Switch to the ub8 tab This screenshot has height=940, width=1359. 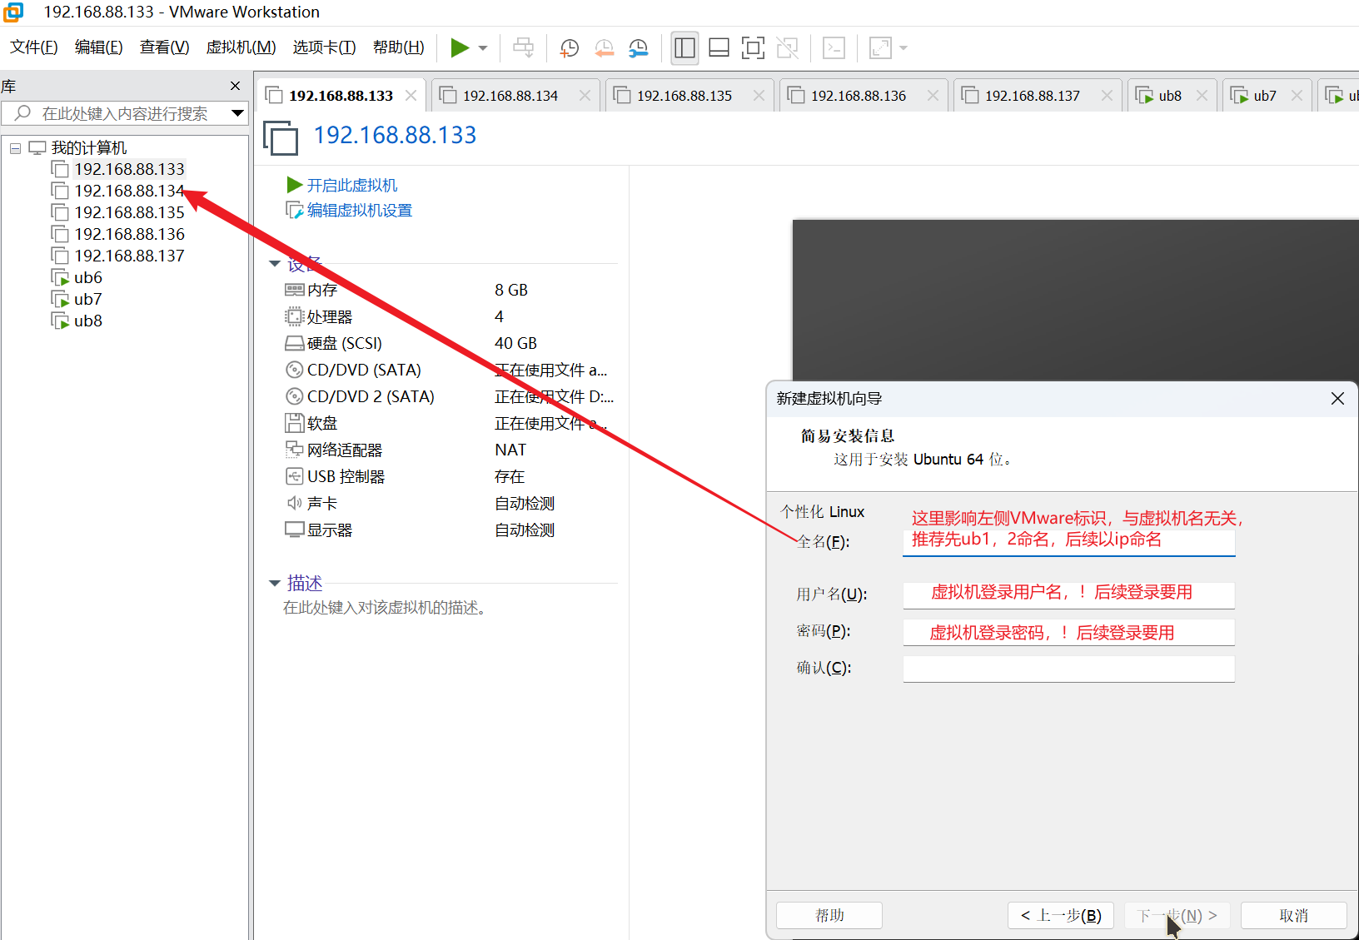pyautogui.click(x=1170, y=96)
